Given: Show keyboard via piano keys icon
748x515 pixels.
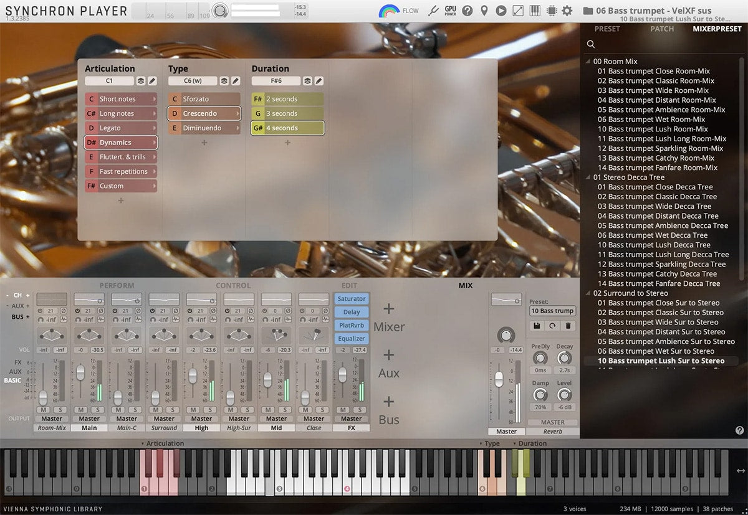Looking at the screenshot, I should pyautogui.click(x=534, y=11).
